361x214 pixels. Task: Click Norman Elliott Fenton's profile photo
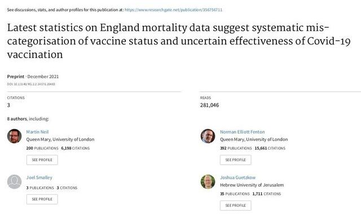coord(208,136)
